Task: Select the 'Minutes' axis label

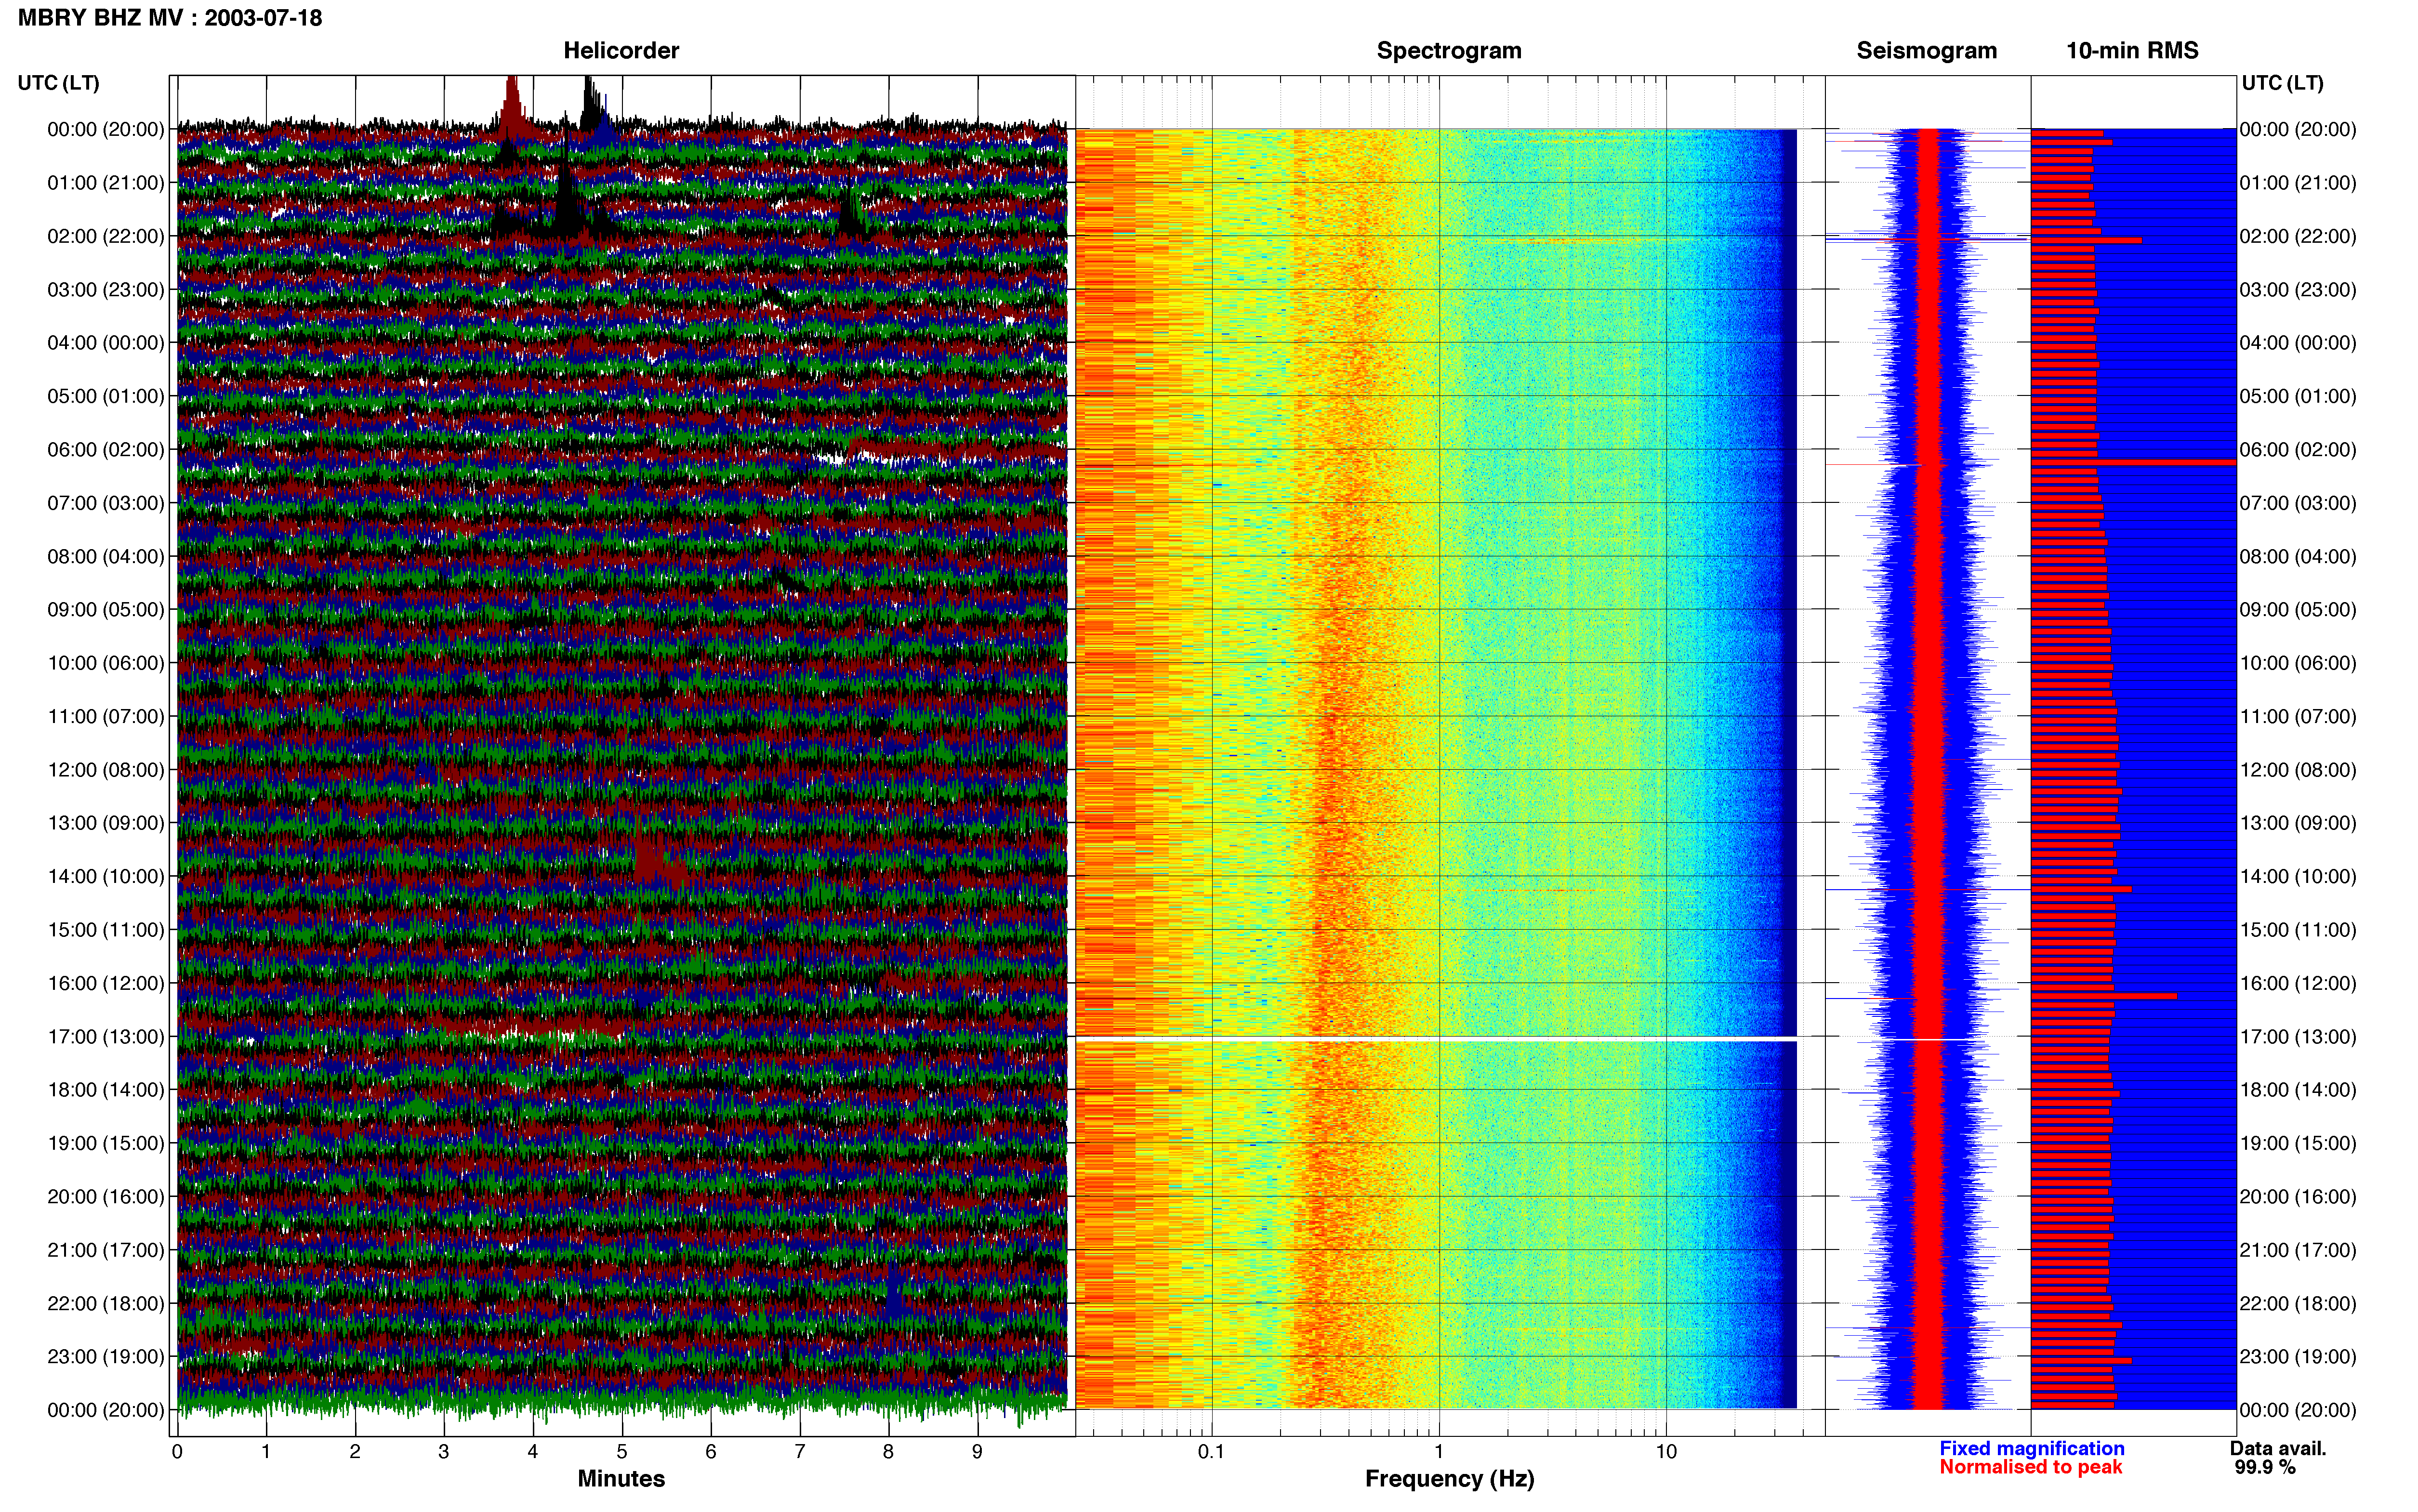Action: click(x=621, y=1478)
